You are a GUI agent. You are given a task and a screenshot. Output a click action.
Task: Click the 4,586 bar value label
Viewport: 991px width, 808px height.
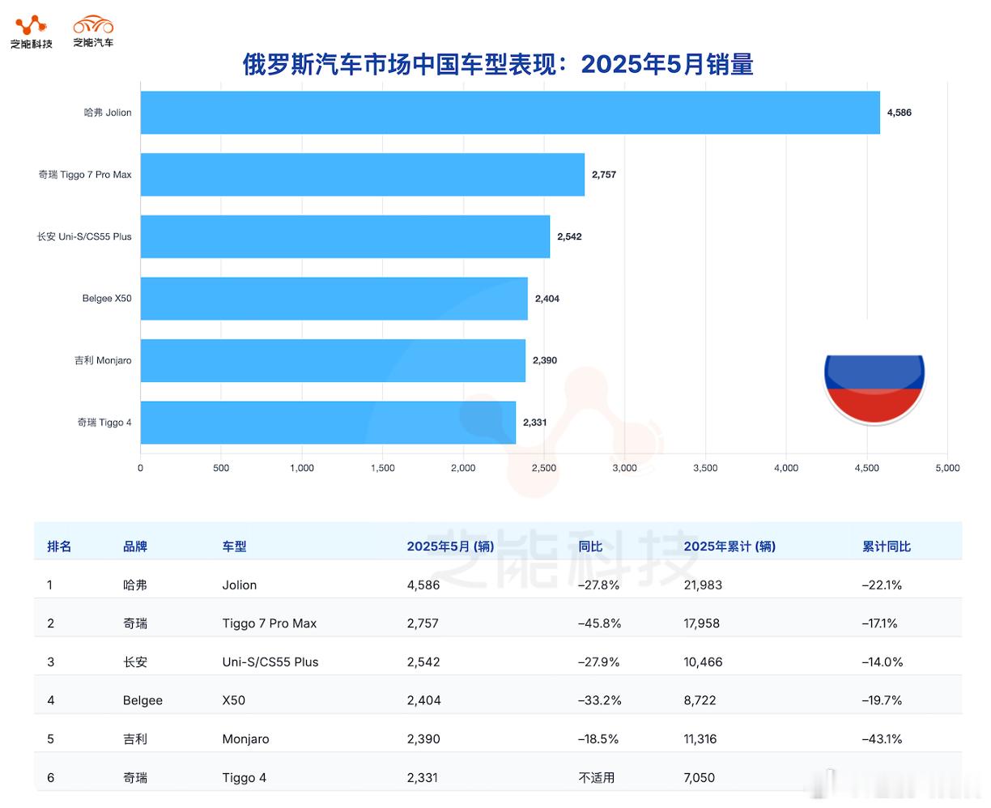[899, 113]
